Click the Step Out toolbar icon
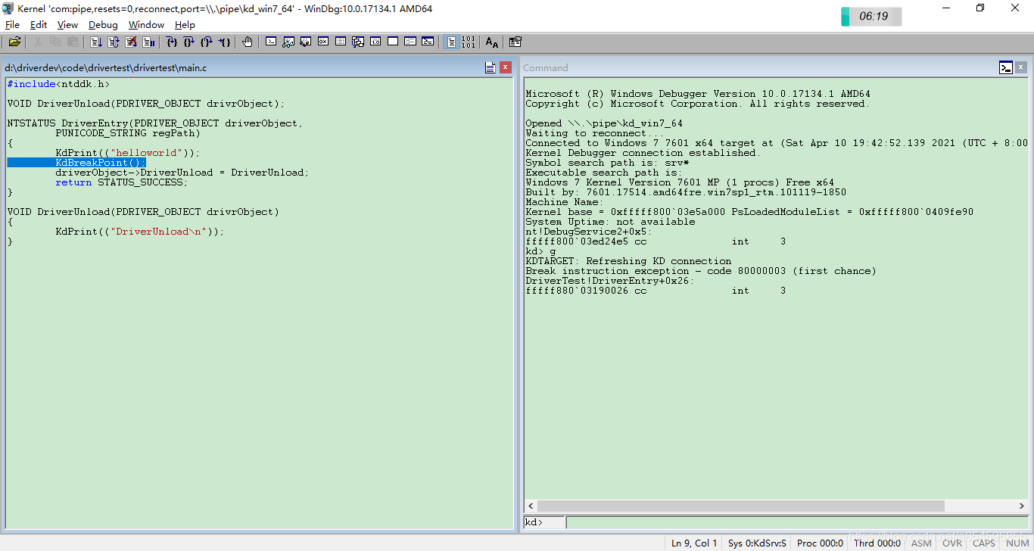This screenshot has height=551, width=1034. coord(207,42)
